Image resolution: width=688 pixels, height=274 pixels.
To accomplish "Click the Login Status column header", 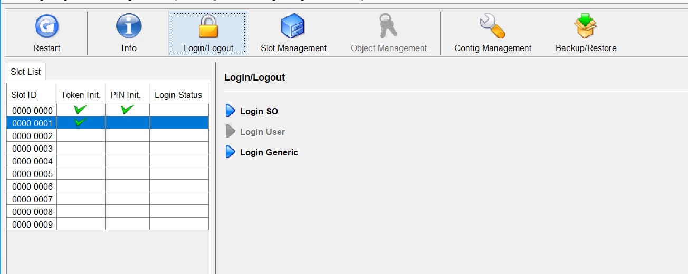I will (179, 95).
